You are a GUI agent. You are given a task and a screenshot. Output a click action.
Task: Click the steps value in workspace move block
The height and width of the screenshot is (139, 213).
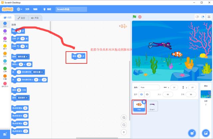point(79,56)
